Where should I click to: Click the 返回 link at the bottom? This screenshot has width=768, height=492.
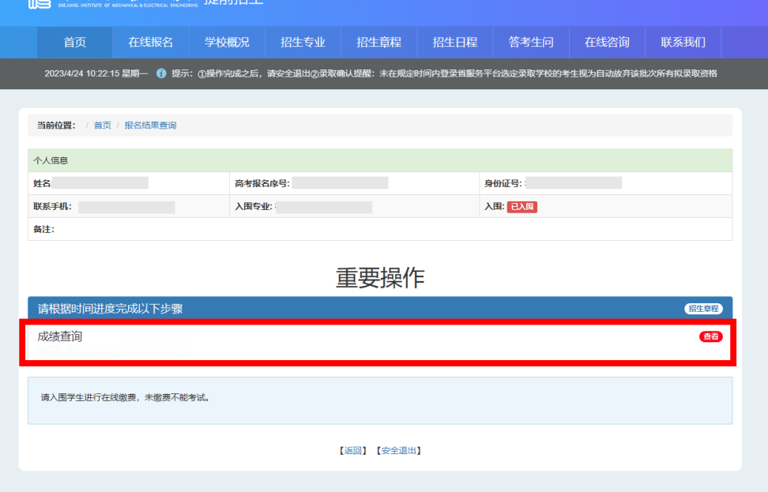(x=354, y=451)
